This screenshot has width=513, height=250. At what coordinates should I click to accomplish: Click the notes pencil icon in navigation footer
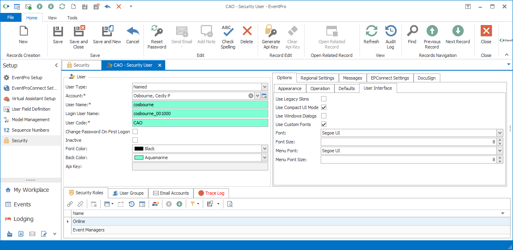[x=44, y=233]
